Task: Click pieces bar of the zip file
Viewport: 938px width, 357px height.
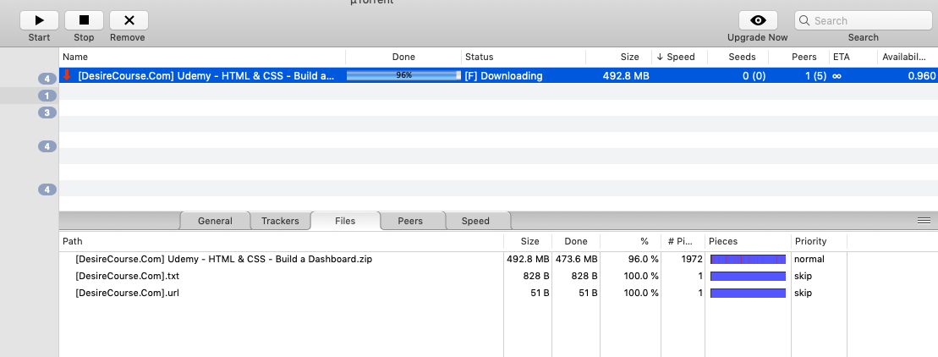Action: 748,260
